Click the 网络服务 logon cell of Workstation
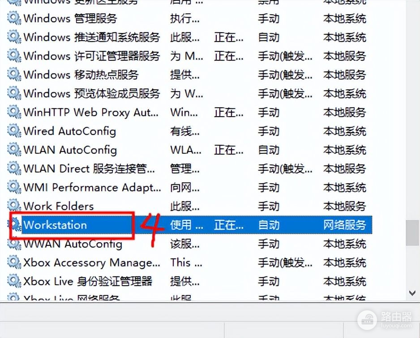 coord(344,225)
